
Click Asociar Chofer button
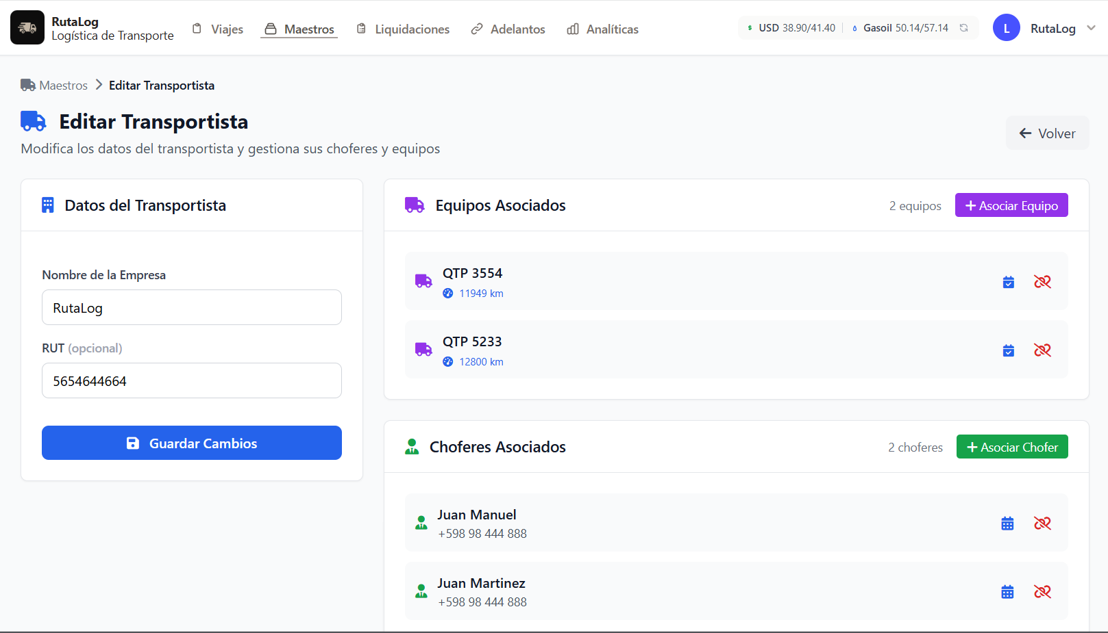1012,447
